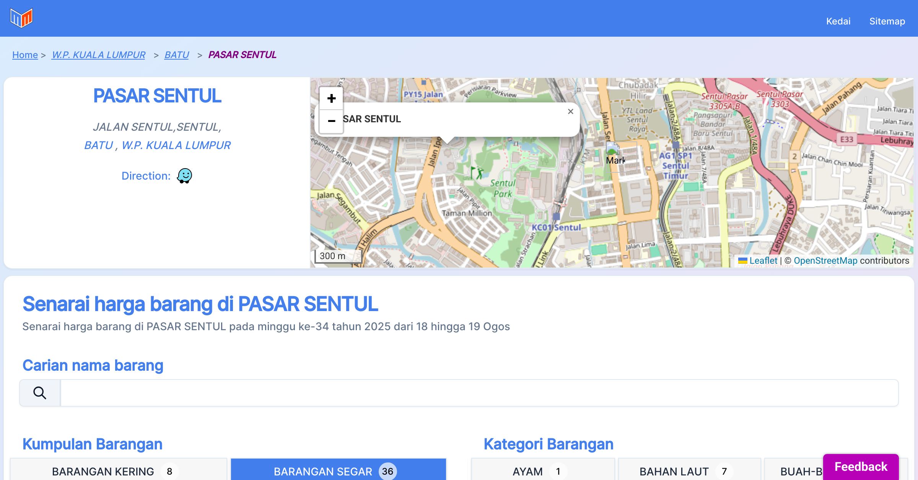
Task: Zoom in on the map
Action: [331, 99]
